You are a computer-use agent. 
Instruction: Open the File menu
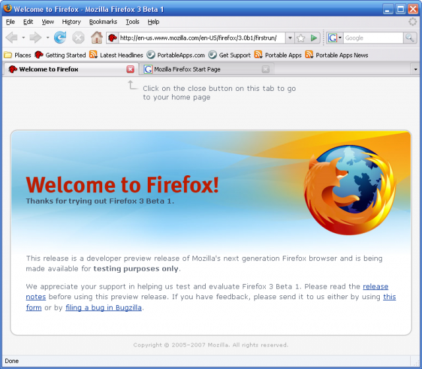11,22
